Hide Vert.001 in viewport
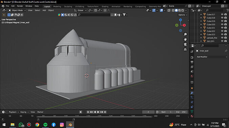The image size is (229, 128). click(222, 41)
